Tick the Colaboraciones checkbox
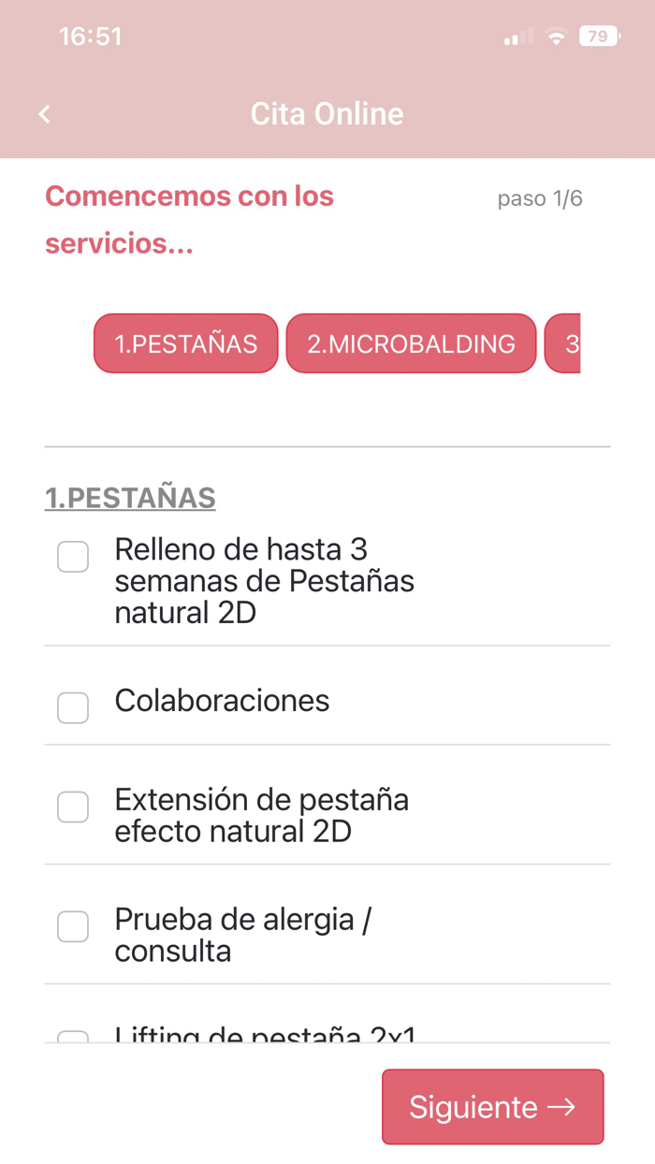Viewport: 655px width, 1164px height. point(73,707)
